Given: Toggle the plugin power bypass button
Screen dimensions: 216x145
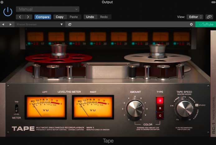Looking at the screenshot, I should [x=8, y=12].
